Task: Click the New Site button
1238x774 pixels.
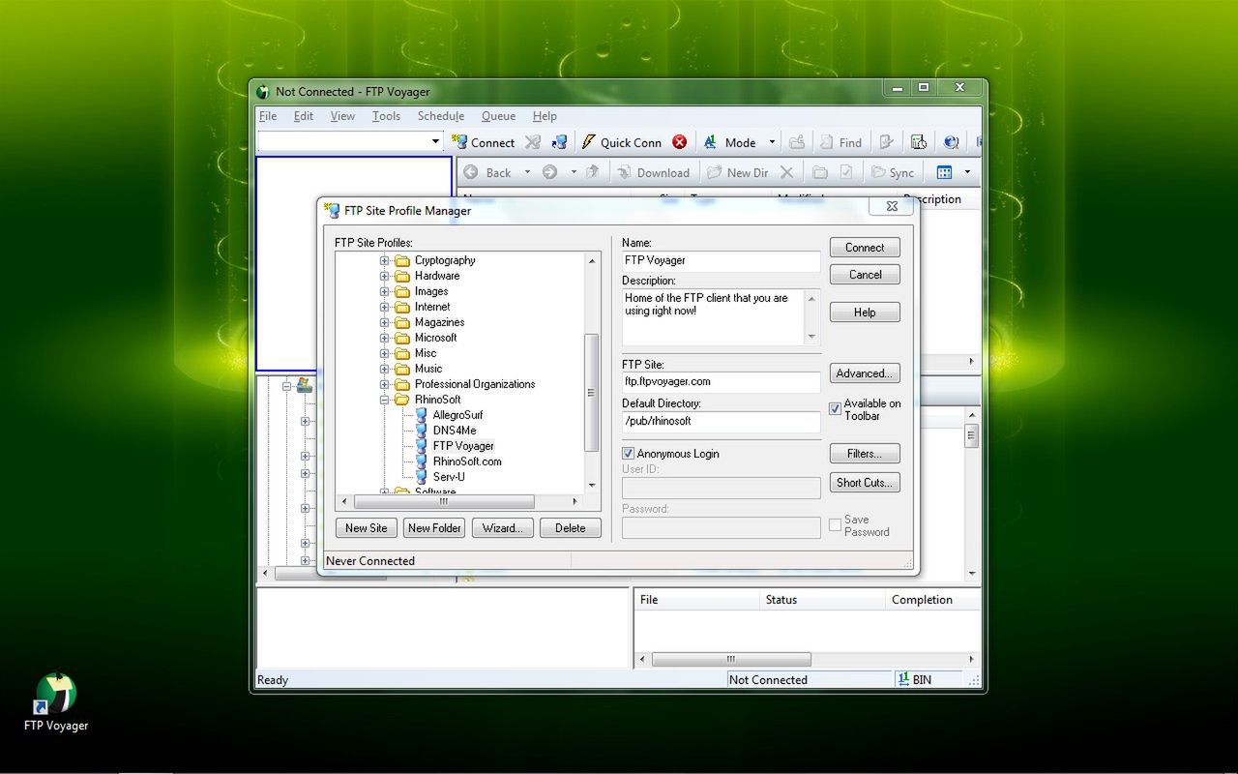Action: (x=366, y=528)
